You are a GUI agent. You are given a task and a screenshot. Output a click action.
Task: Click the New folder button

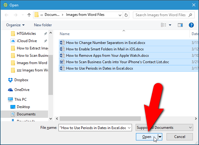(x=43, y=25)
